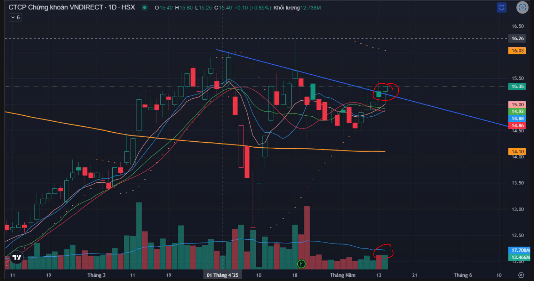Click the green market status dot
This screenshot has height=281, width=534.
(144, 7)
